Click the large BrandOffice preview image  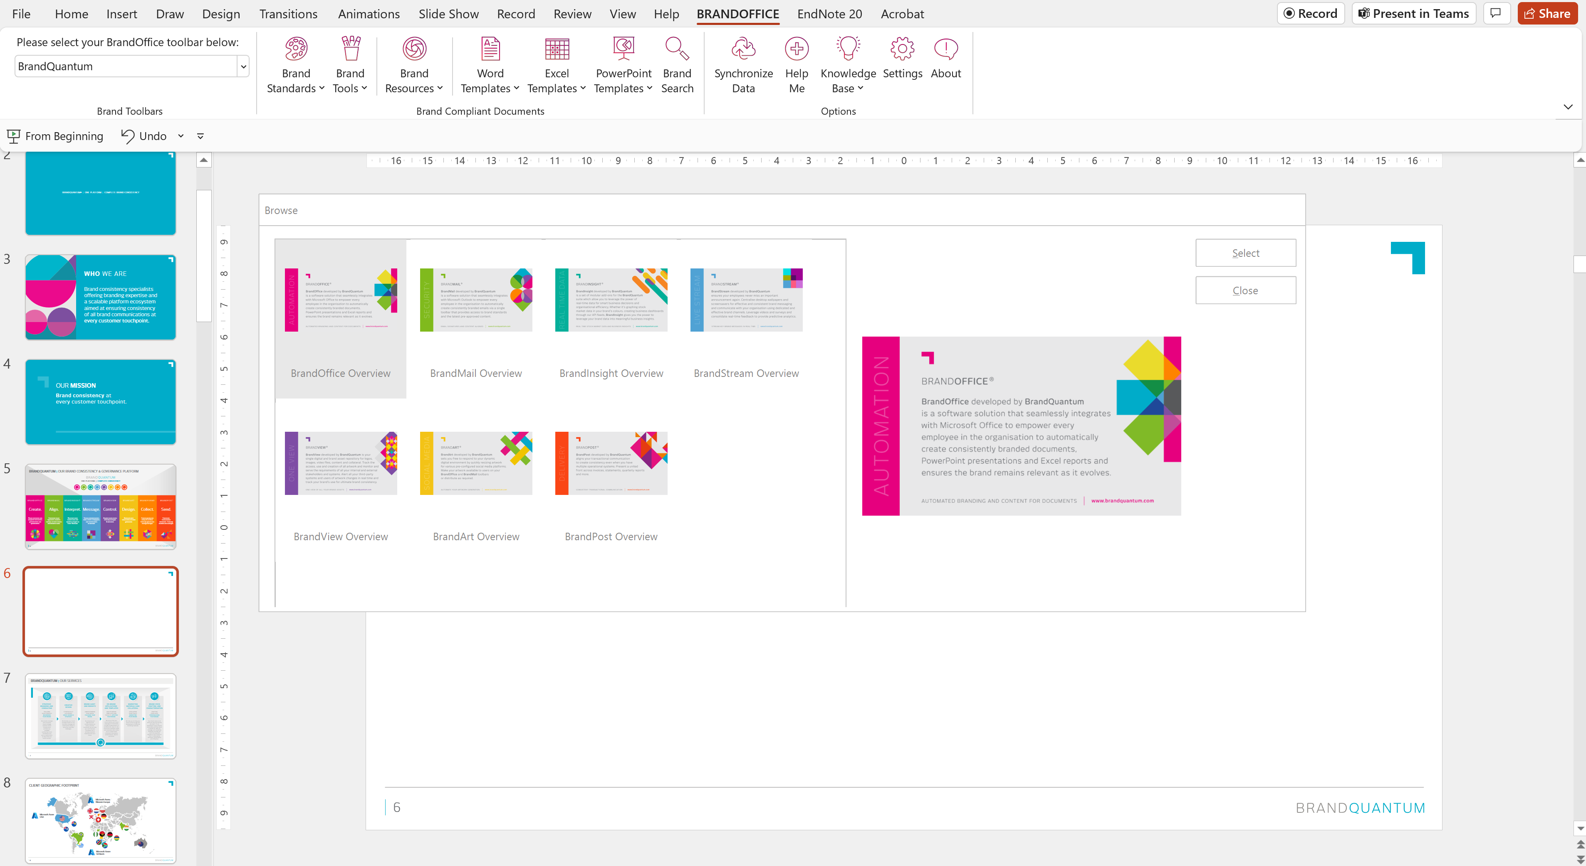tap(1022, 426)
